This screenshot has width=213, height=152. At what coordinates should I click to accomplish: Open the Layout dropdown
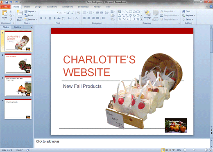coord(30,11)
